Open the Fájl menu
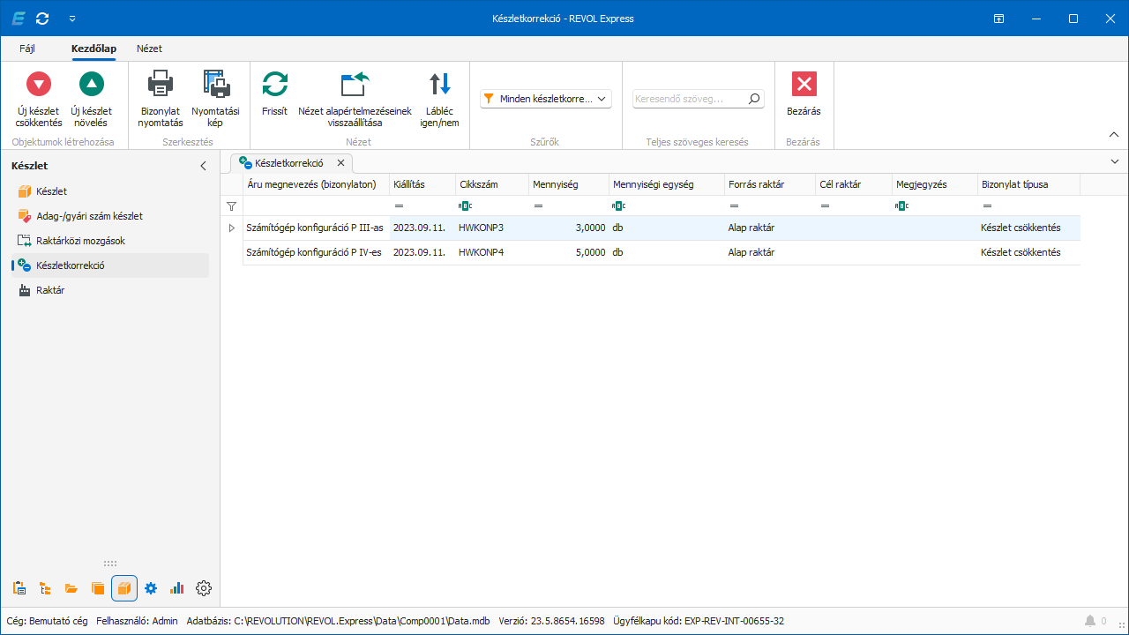The height and width of the screenshot is (635, 1129). pyautogui.click(x=27, y=49)
